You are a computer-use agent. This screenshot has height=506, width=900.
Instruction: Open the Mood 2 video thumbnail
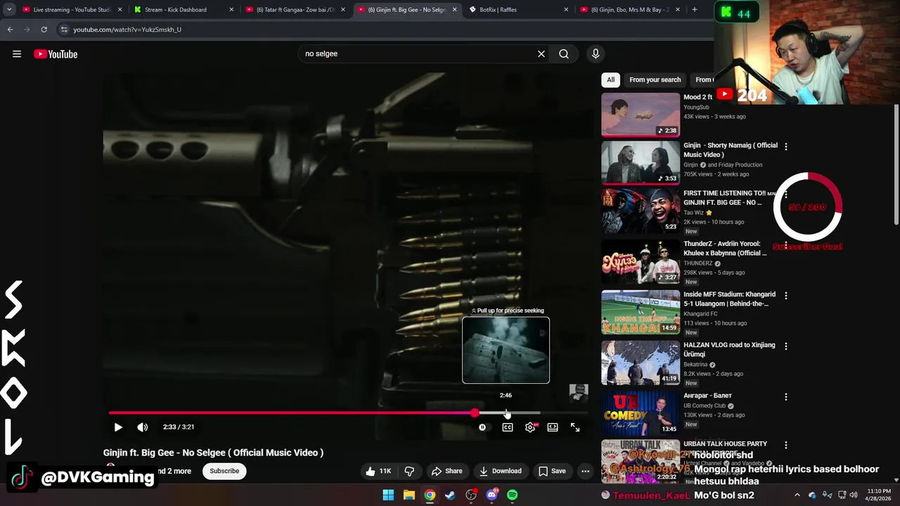[641, 115]
